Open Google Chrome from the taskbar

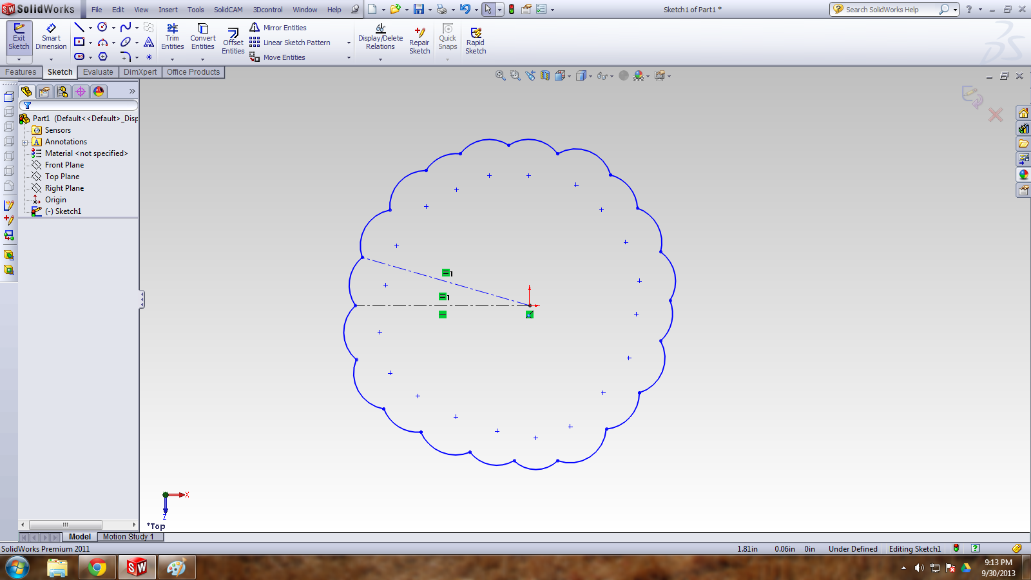click(x=97, y=568)
